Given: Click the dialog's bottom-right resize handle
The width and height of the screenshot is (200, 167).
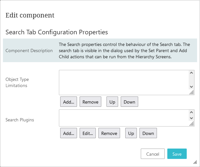Looking at the screenshot, I should (195, 162).
